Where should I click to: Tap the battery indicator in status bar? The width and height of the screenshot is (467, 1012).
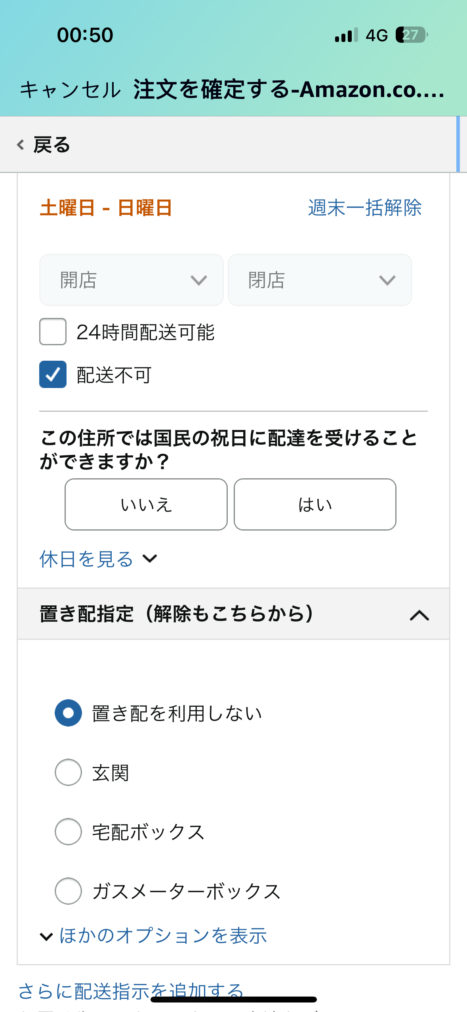tap(412, 35)
